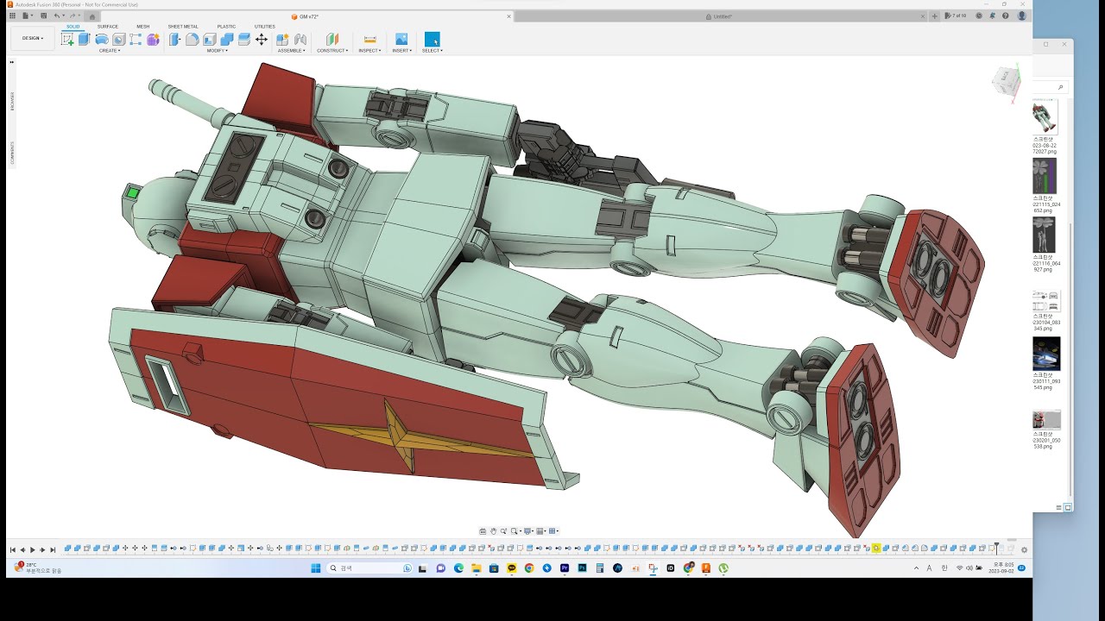The height and width of the screenshot is (621, 1105).
Task: Click the Save icon in the toolbar
Action: [43, 16]
